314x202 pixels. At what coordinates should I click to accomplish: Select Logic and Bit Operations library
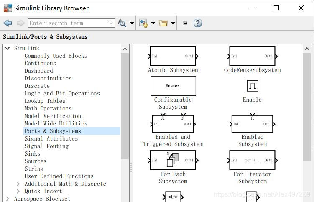[x=62, y=94]
